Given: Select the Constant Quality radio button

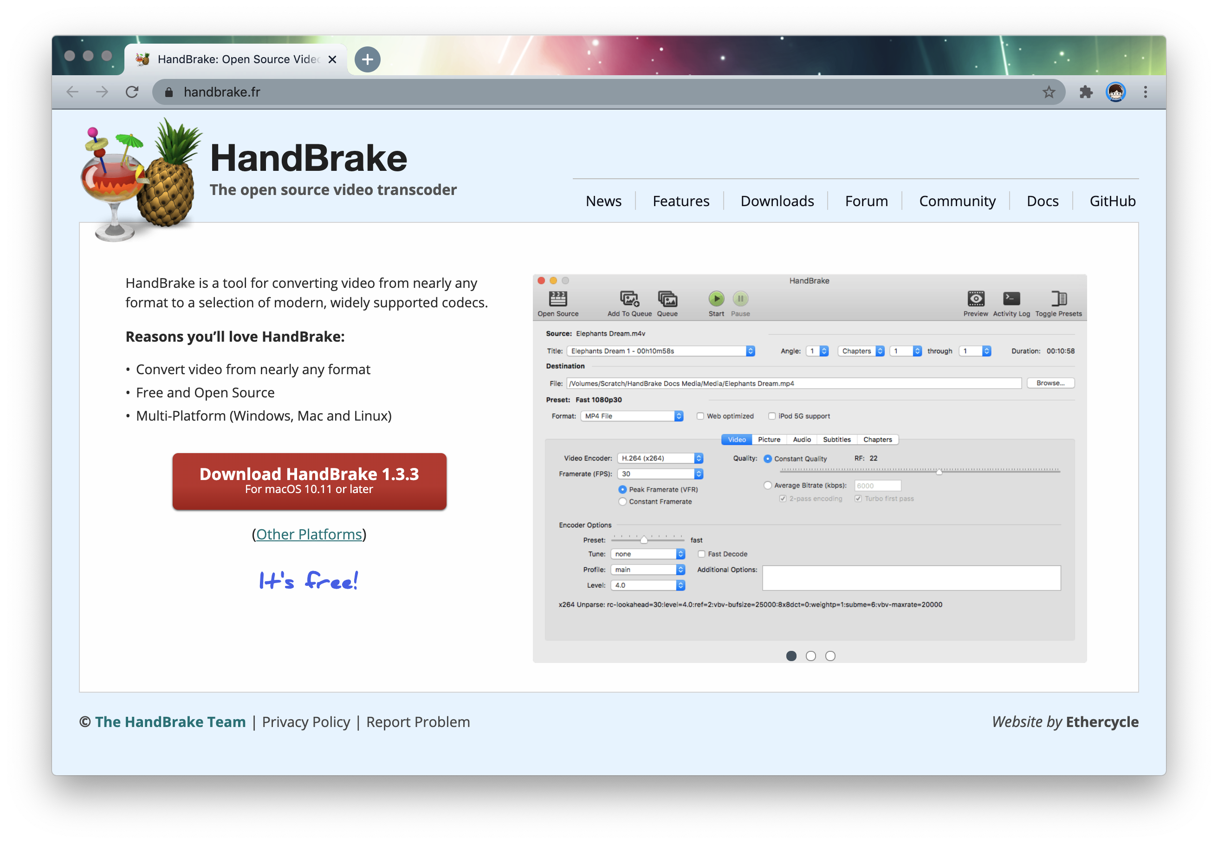Looking at the screenshot, I should point(767,459).
